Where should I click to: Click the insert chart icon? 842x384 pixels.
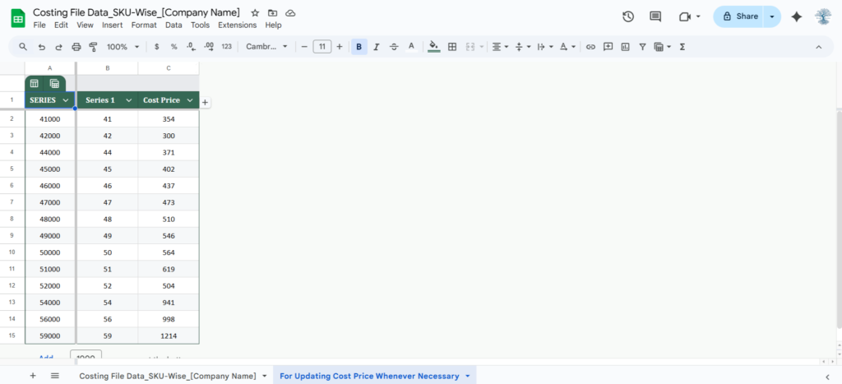[625, 47]
